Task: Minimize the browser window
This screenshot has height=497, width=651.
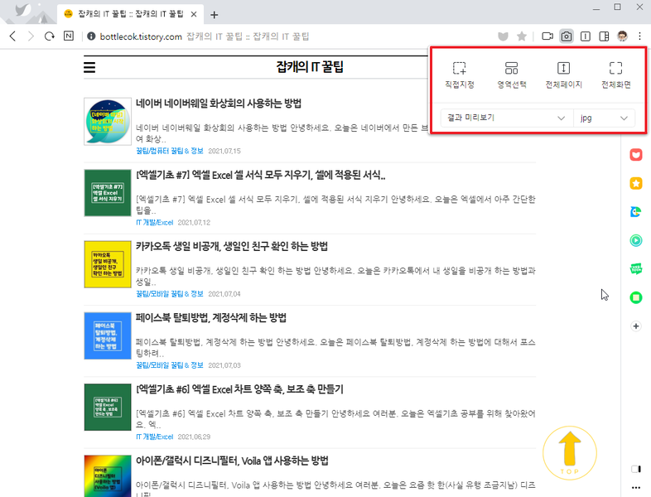Action: point(596,8)
